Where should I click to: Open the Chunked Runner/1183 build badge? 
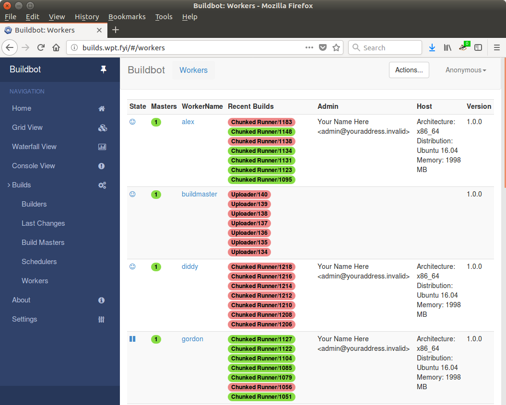[x=261, y=122]
